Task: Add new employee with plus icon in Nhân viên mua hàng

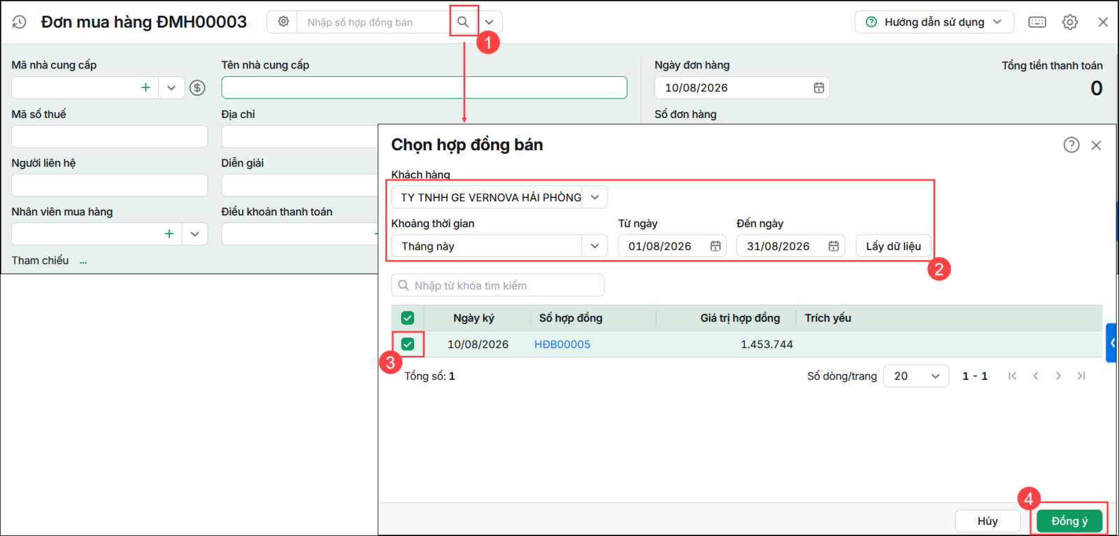Action: tap(169, 233)
